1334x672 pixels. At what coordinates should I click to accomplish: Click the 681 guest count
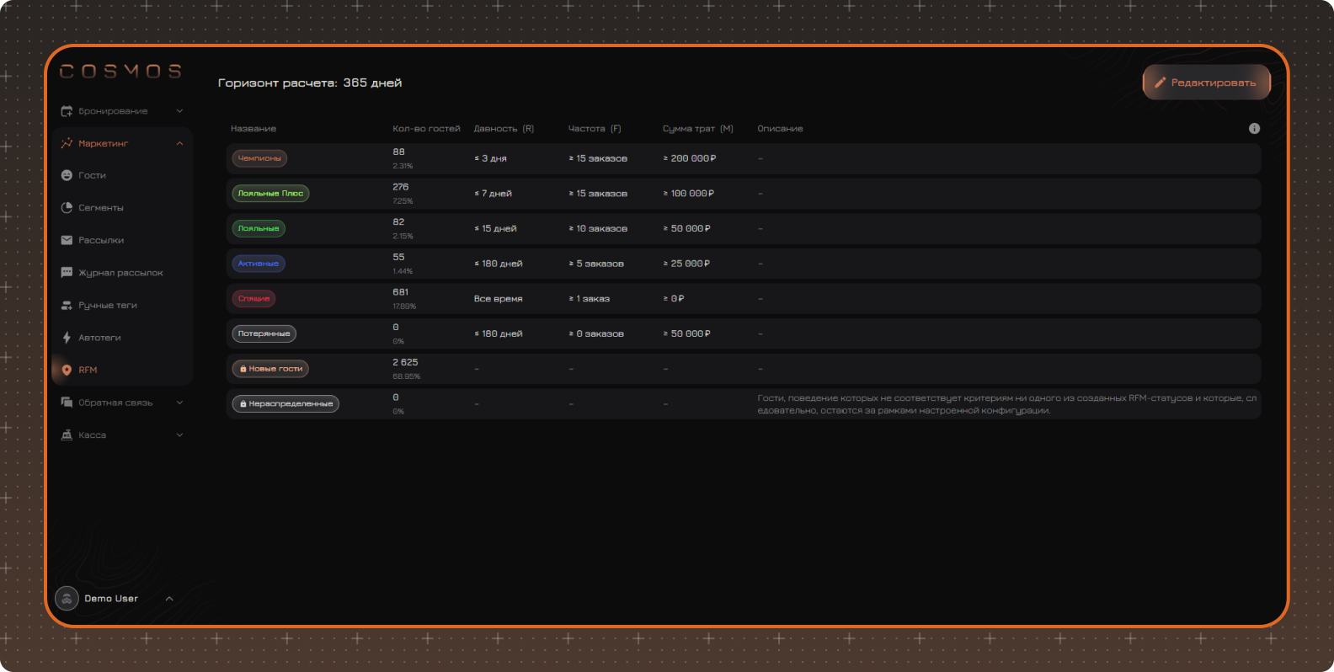pyautogui.click(x=400, y=292)
